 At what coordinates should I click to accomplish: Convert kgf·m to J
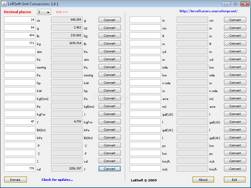pyautogui.click(x=109, y=114)
